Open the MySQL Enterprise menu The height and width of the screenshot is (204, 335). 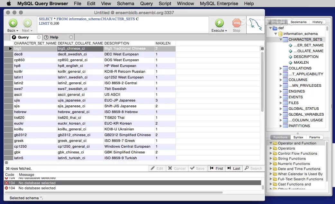coord(219,4)
